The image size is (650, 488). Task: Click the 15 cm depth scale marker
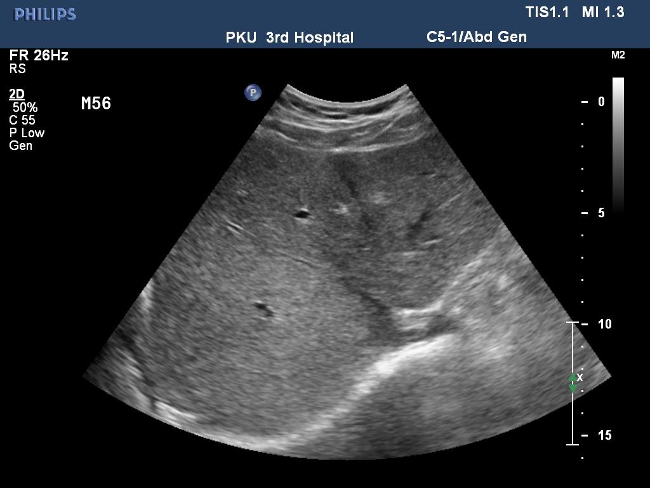click(x=604, y=435)
